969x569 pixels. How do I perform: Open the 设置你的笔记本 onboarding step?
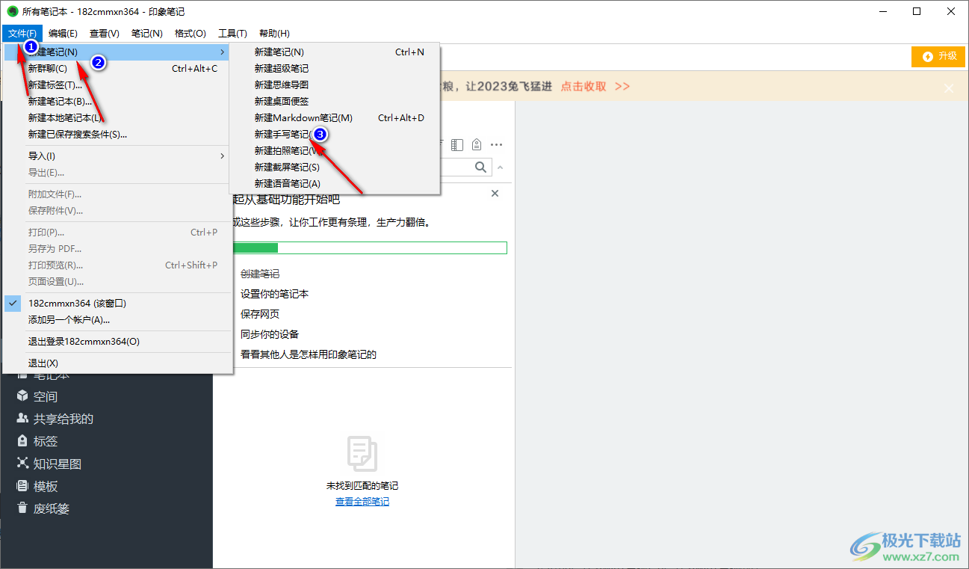click(x=274, y=295)
